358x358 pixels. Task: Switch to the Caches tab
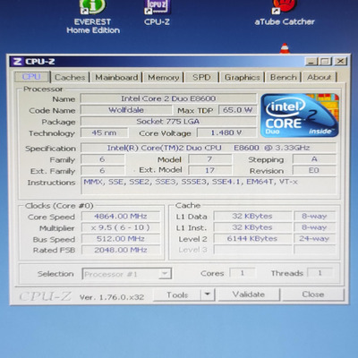click(70, 77)
